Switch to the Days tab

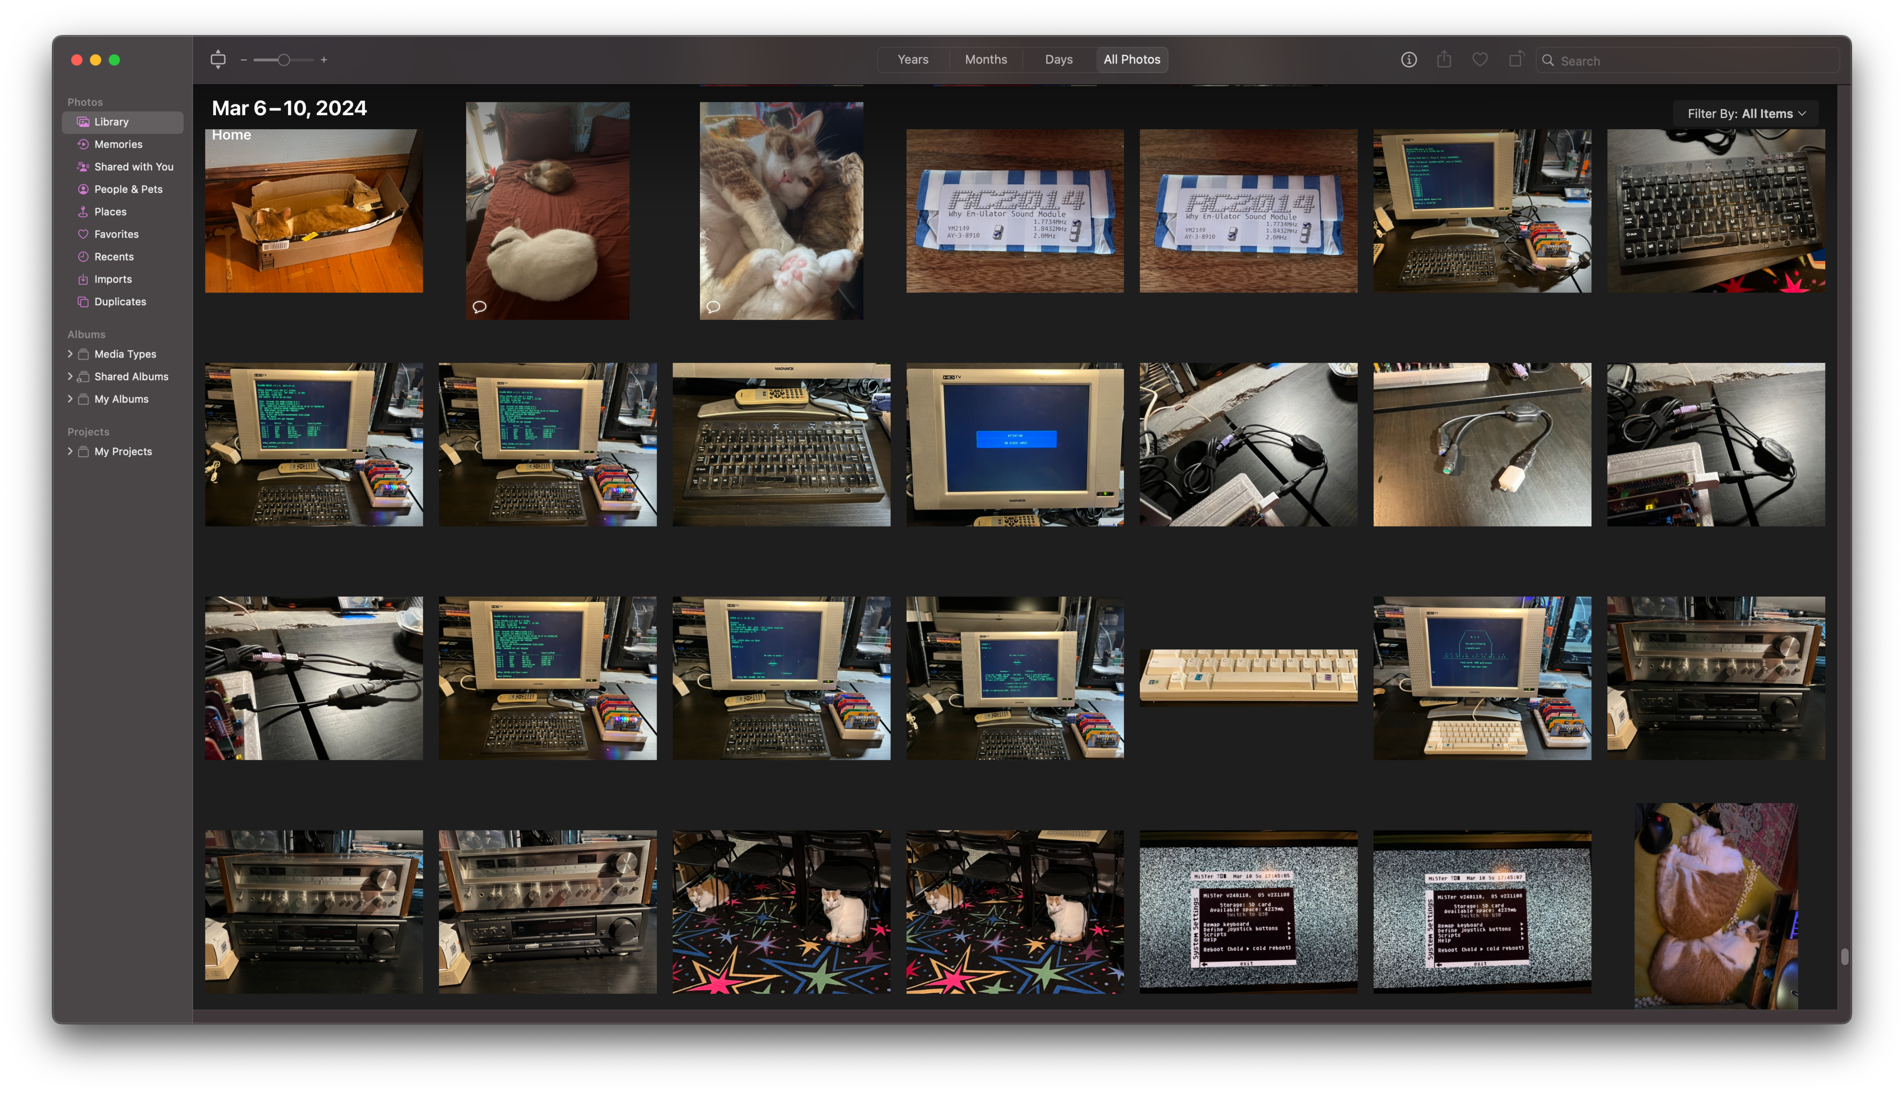click(x=1058, y=60)
